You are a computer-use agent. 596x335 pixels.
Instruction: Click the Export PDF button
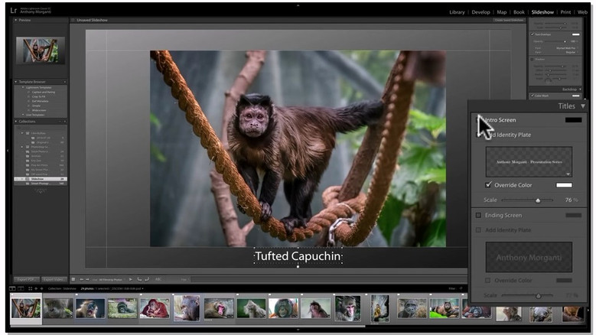pyautogui.click(x=25, y=279)
